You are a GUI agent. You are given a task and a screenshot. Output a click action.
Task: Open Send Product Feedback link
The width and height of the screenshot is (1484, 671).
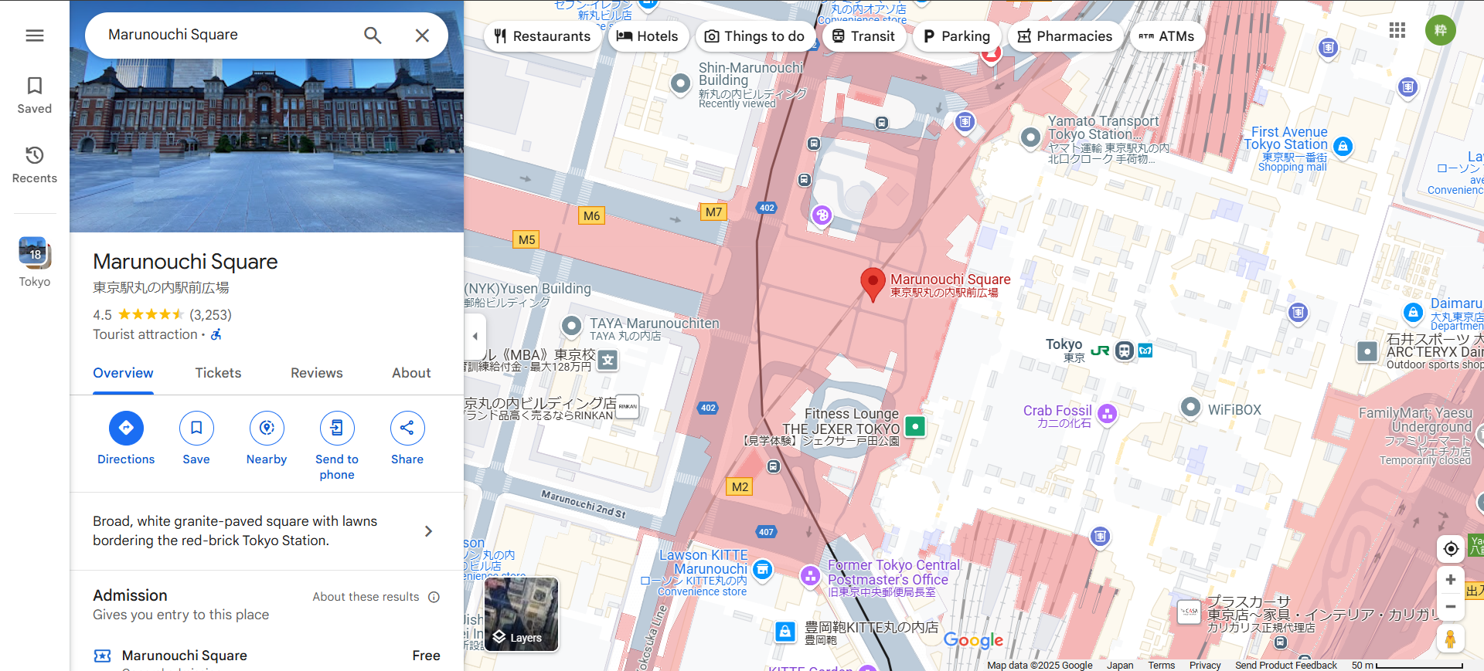tap(1286, 665)
